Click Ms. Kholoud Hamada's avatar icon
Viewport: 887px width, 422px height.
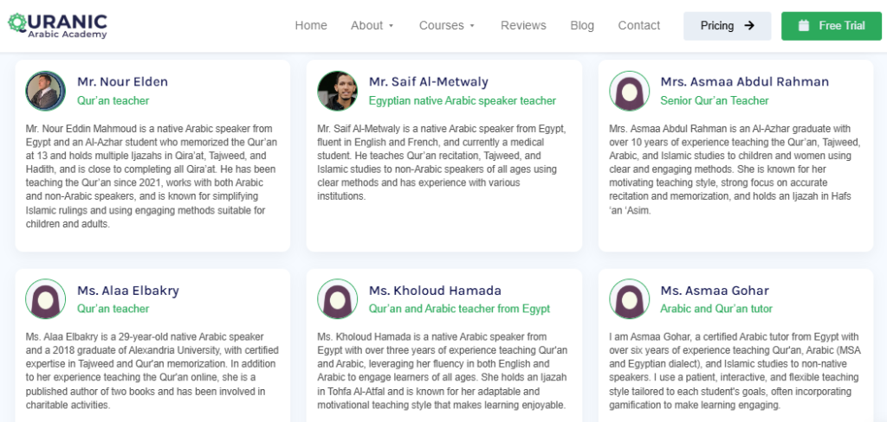(x=338, y=299)
